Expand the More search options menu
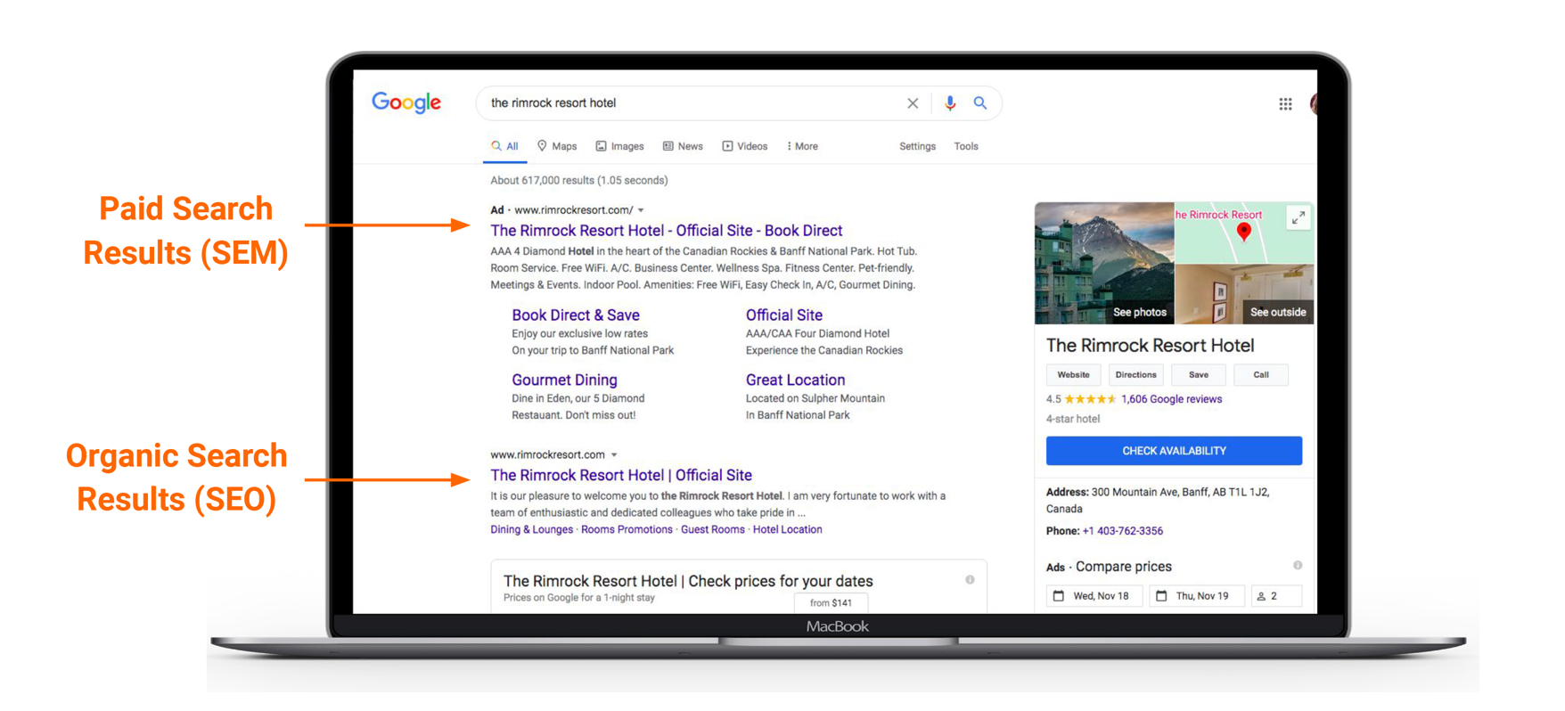Image resolution: width=1565 pixels, height=711 pixels. [802, 146]
